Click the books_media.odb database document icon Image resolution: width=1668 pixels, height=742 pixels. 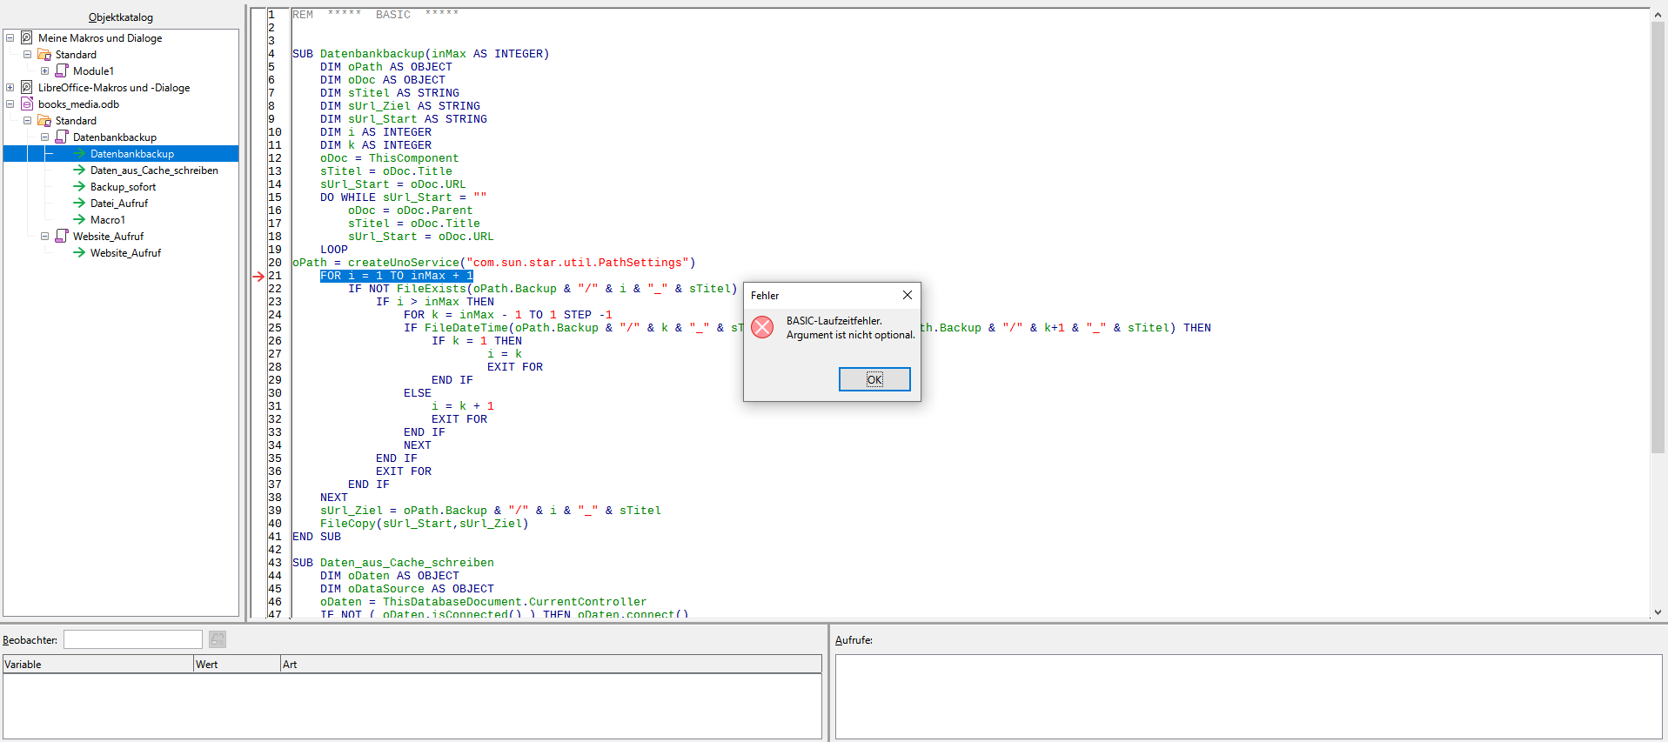pos(27,104)
